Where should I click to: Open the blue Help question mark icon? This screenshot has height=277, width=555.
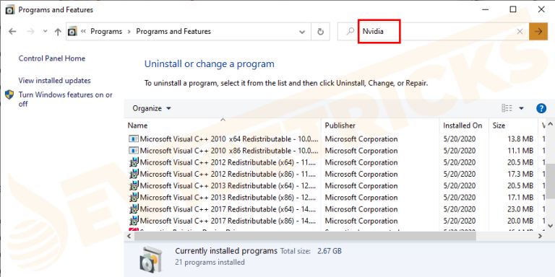point(541,108)
